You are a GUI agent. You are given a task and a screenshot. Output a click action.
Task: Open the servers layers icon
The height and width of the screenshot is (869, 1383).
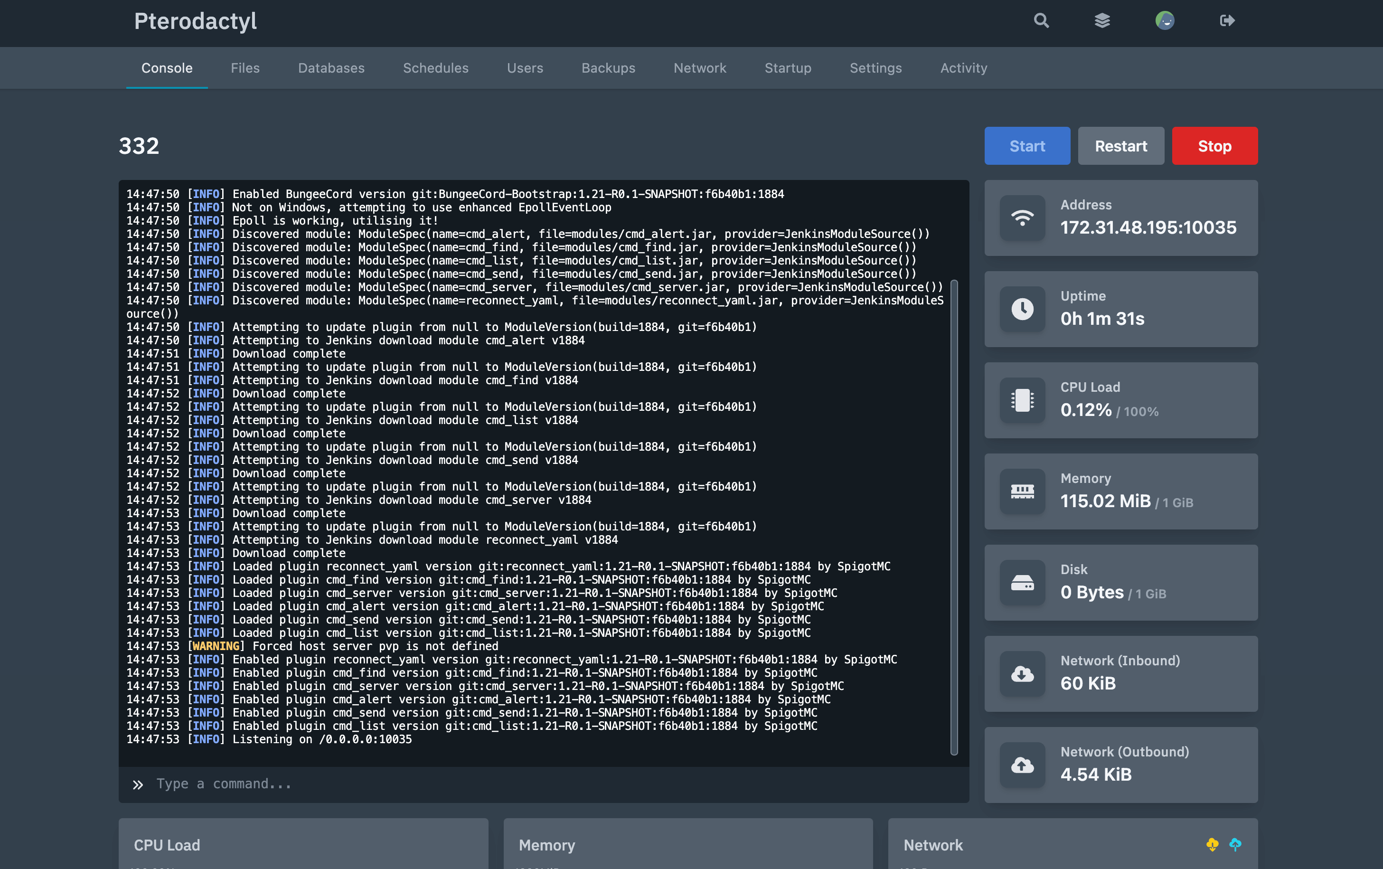1102,21
